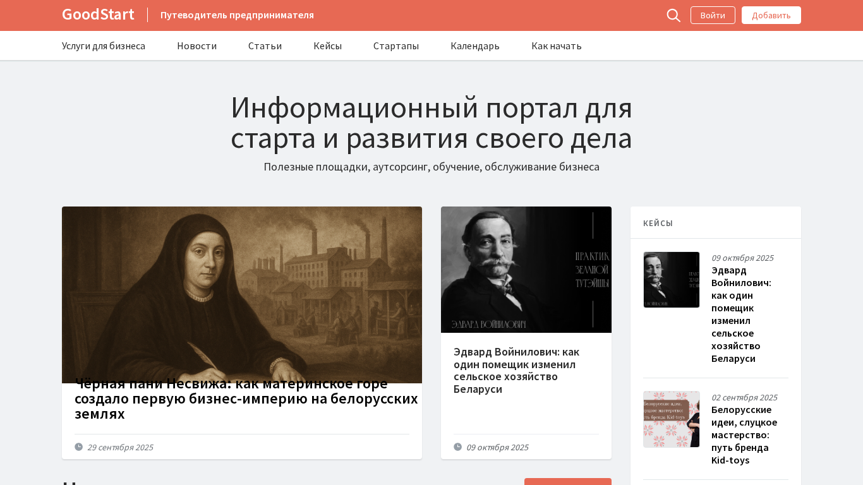The width and height of the screenshot is (863, 485).
Task: Select Кейсы in the navigation bar
Action: pos(327,45)
